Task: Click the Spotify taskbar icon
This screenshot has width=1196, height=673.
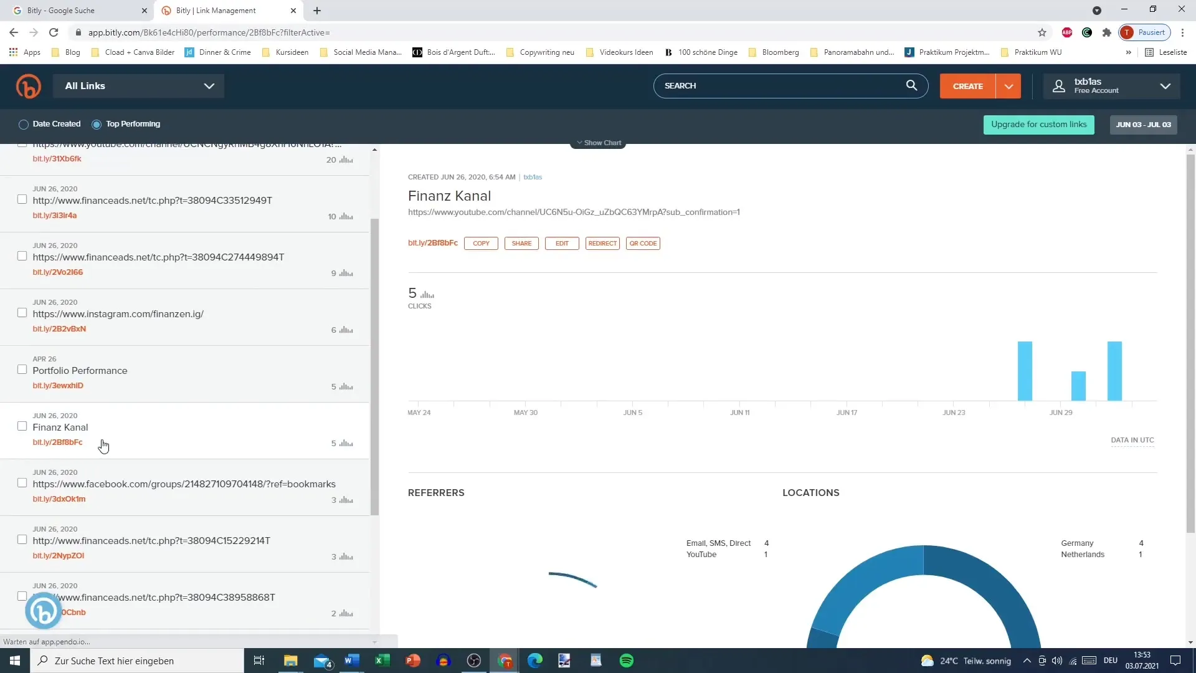Action: click(626, 660)
